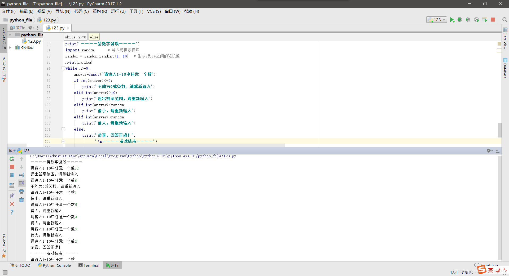Viewport: 509px width, 276px height.
Task: Hide the Project panel with collapse icon
Action: tap(39, 28)
